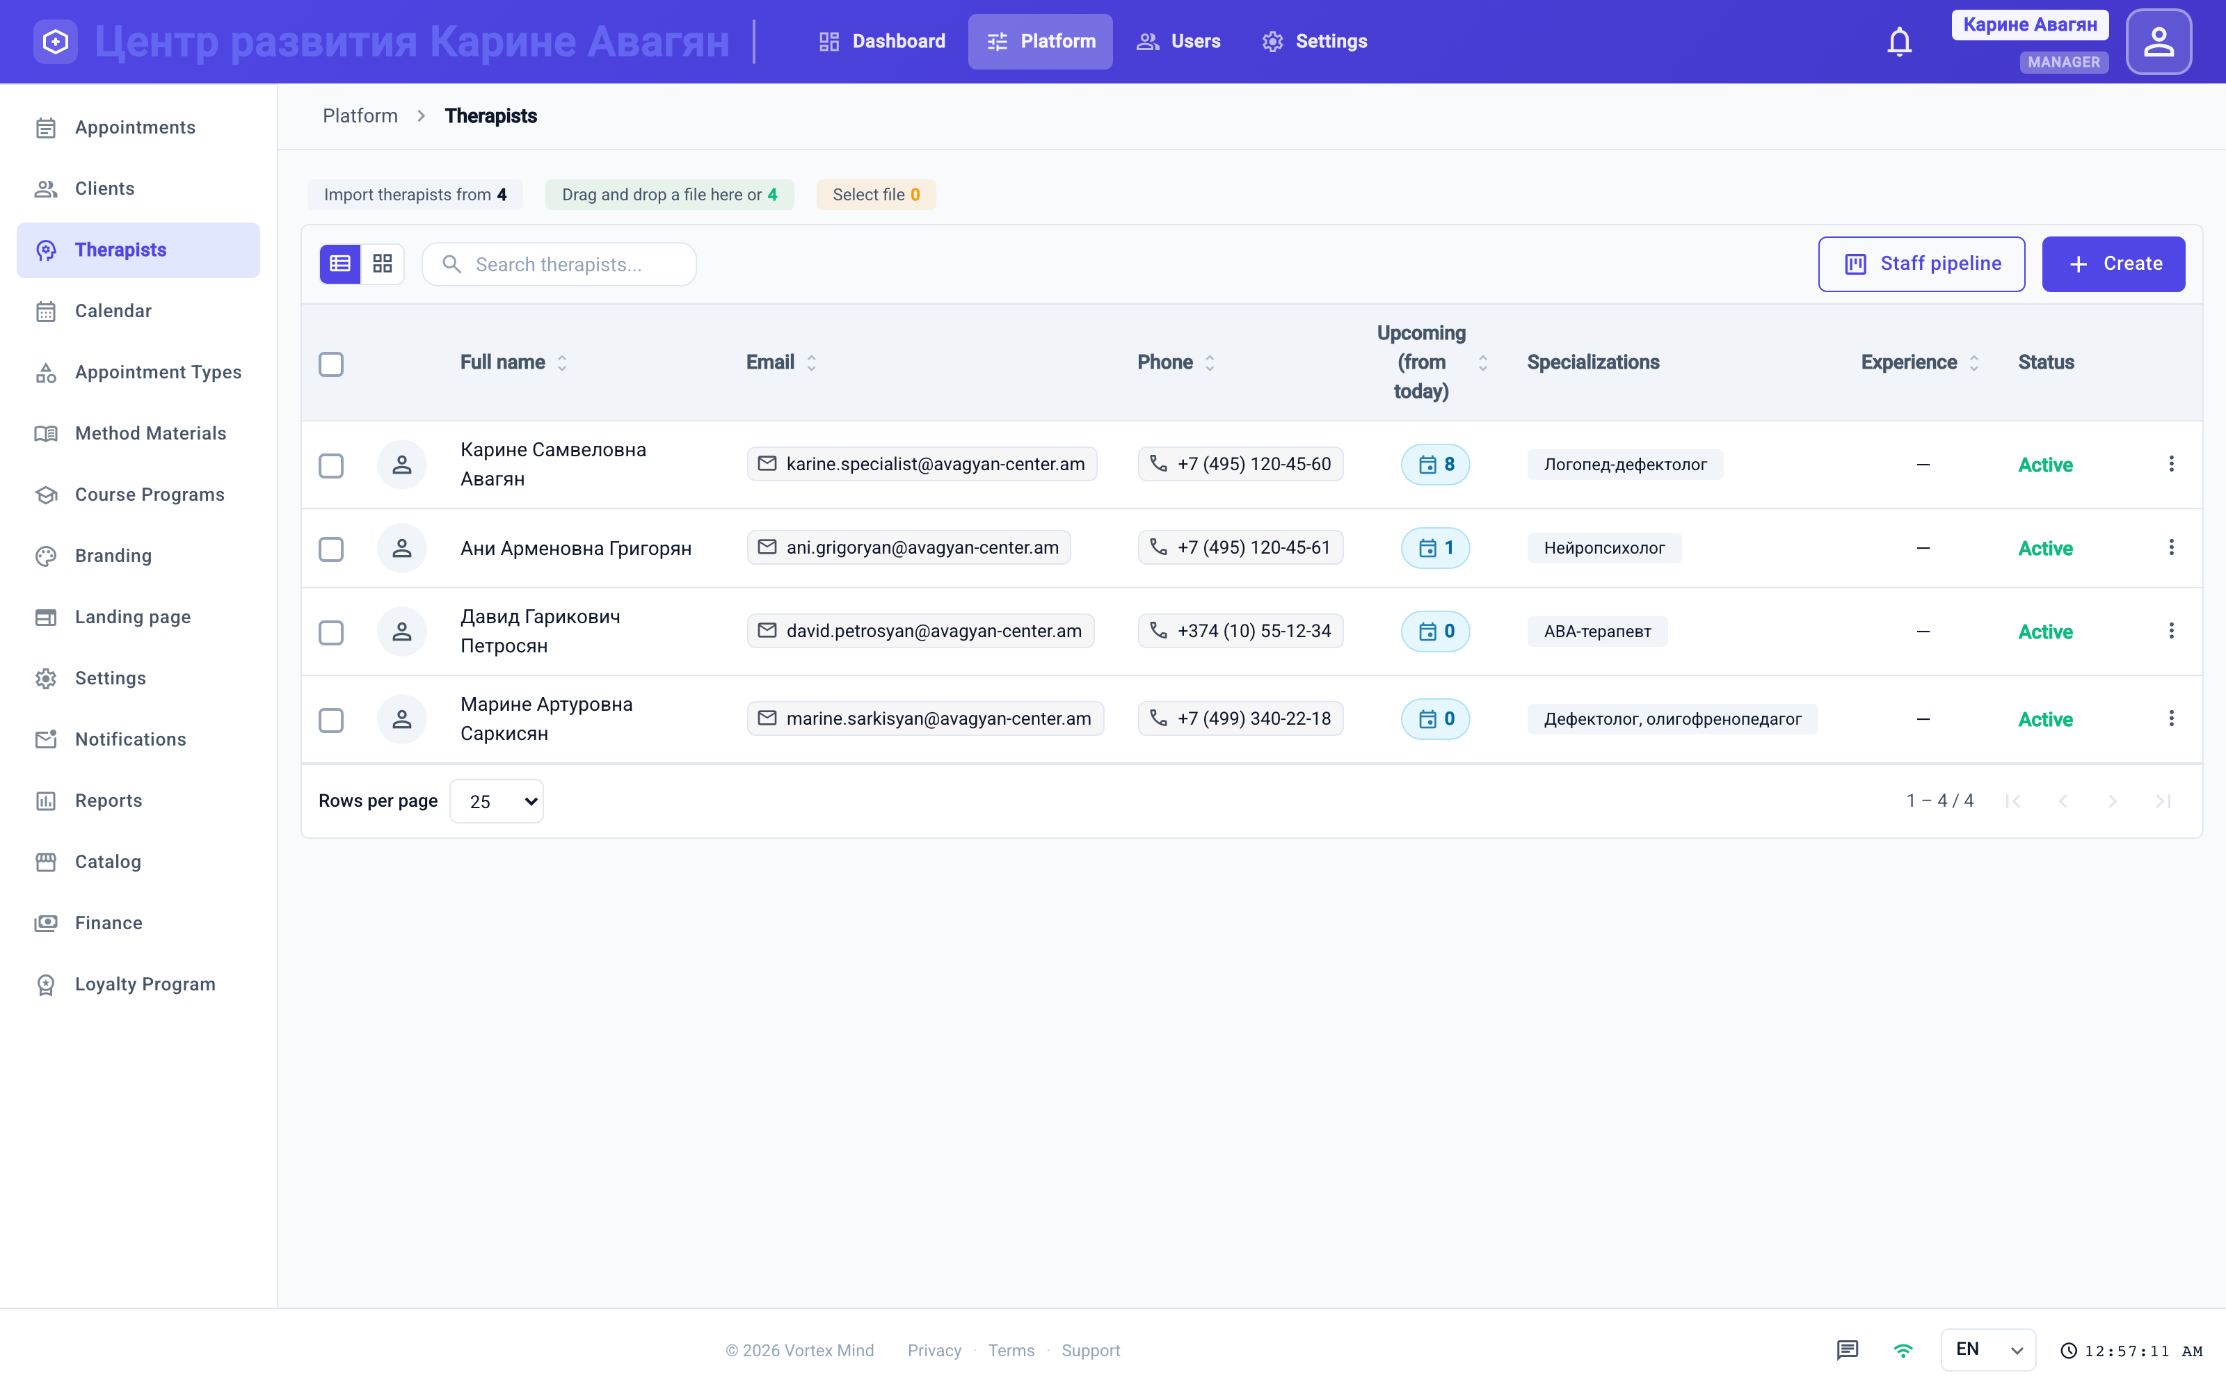
Task: Open the Dashboard tab in the top navigation
Action: click(x=882, y=42)
